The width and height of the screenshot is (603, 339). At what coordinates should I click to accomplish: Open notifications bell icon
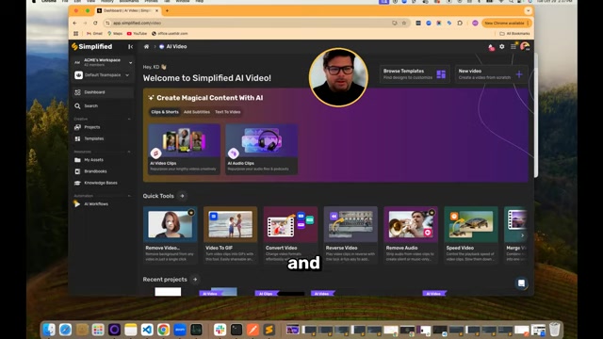pos(491,47)
